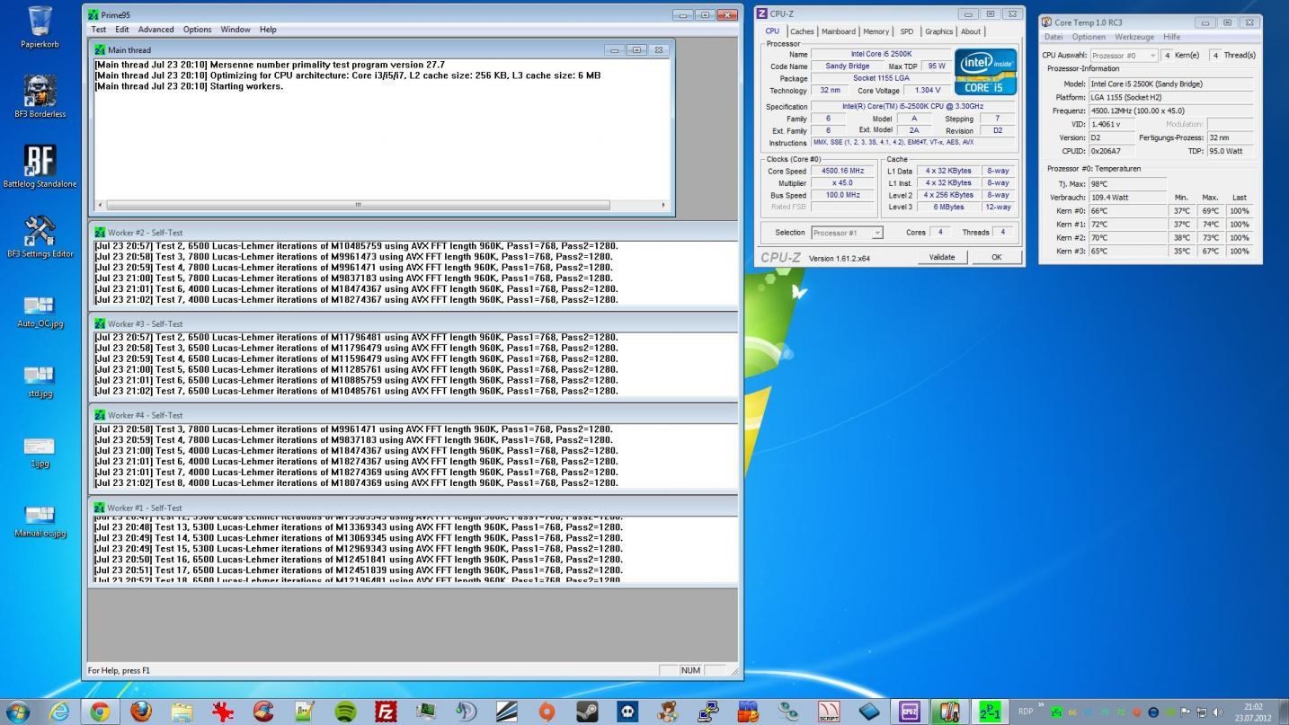Image resolution: width=1289 pixels, height=725 pixels.
Task: Open the Core Temp Hilfe menu
Action: pos(1171,37)
